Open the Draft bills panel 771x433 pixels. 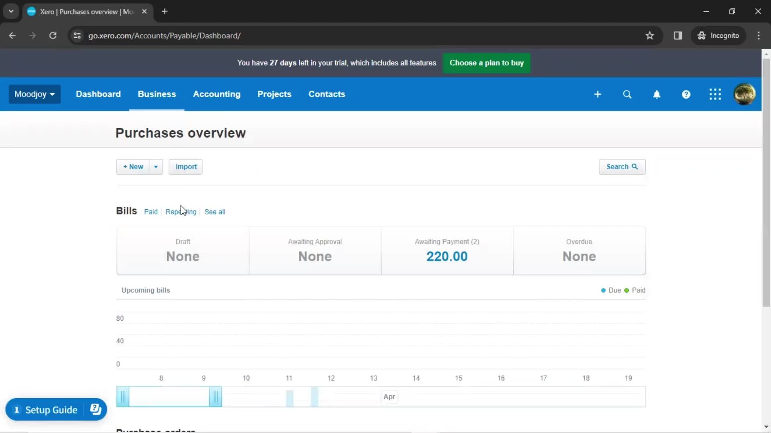click(x=183, y=251)
